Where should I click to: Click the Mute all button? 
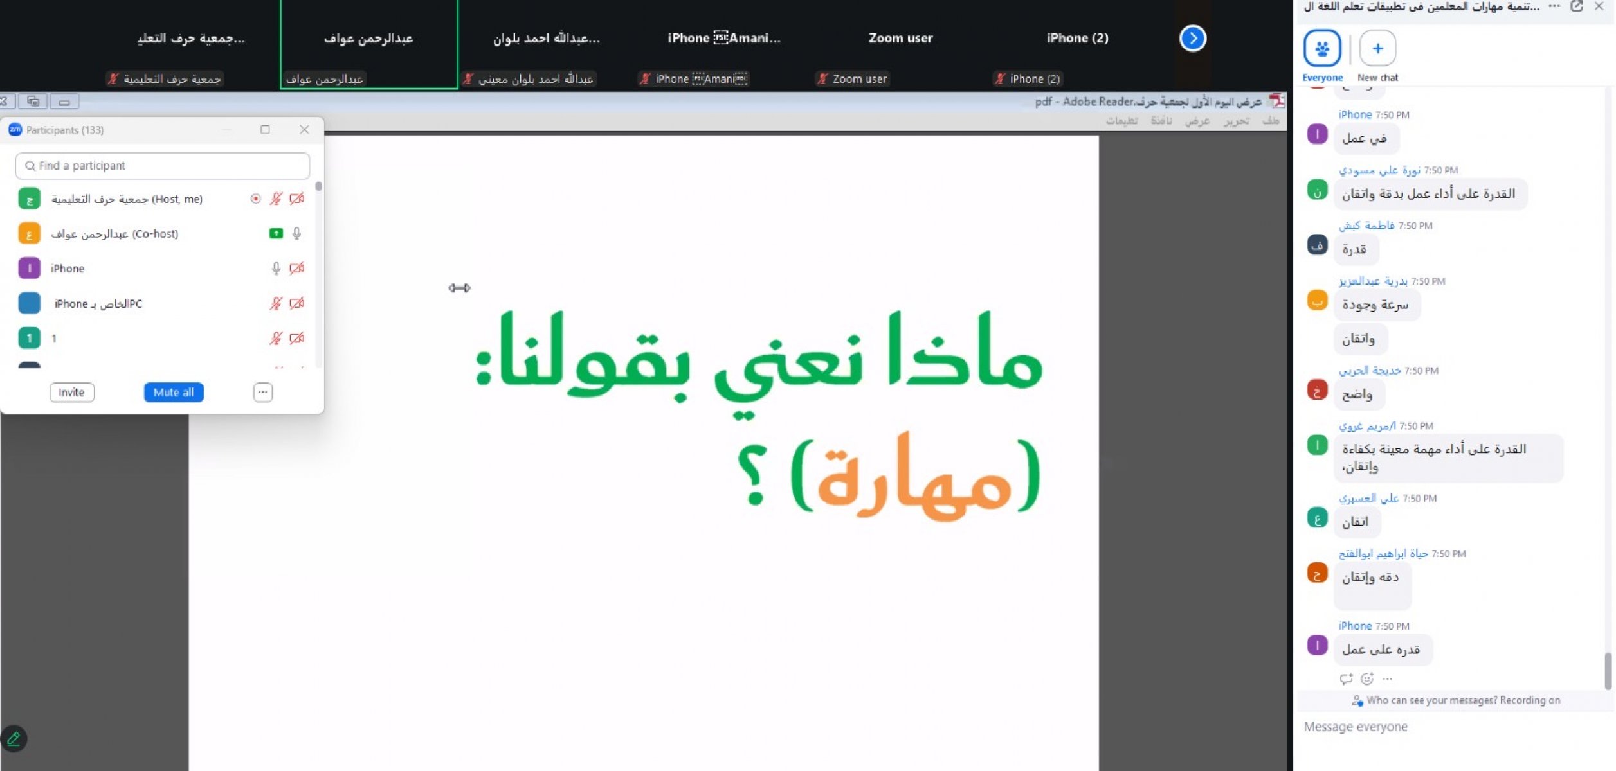pyautogui.click(x=174, y=392)
